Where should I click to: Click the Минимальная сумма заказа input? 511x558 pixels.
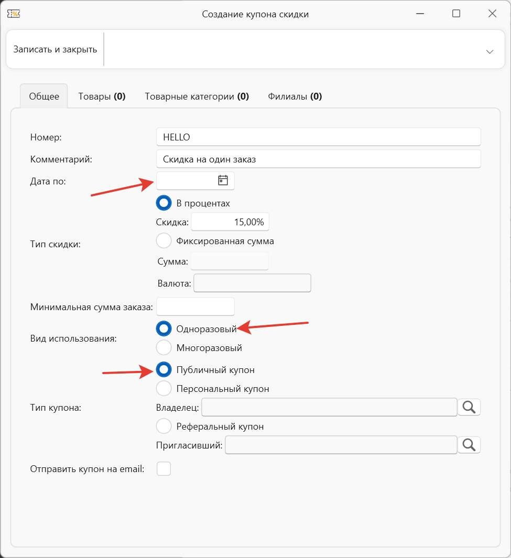195,307
